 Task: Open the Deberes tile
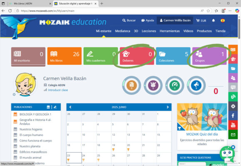coord(137,56)
